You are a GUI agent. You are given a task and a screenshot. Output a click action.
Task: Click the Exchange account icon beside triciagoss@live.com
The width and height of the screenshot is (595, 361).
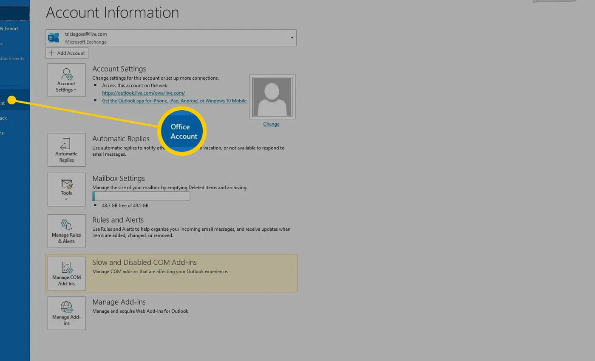[54, 37]
